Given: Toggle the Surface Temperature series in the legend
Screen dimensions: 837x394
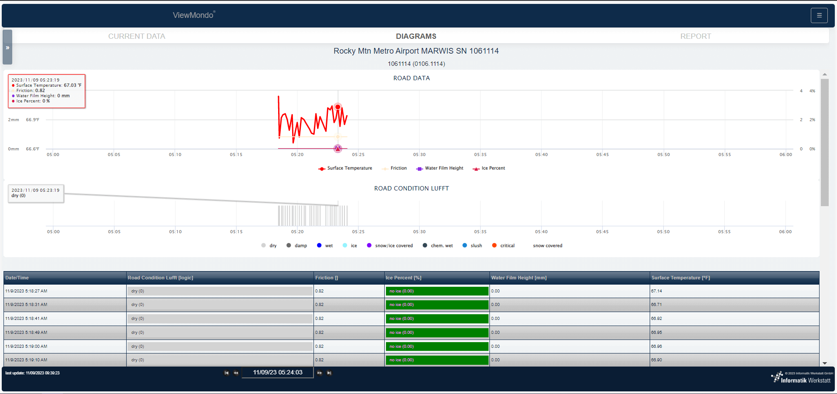Looking at the screenshot, I should click(x=345, y=168).
